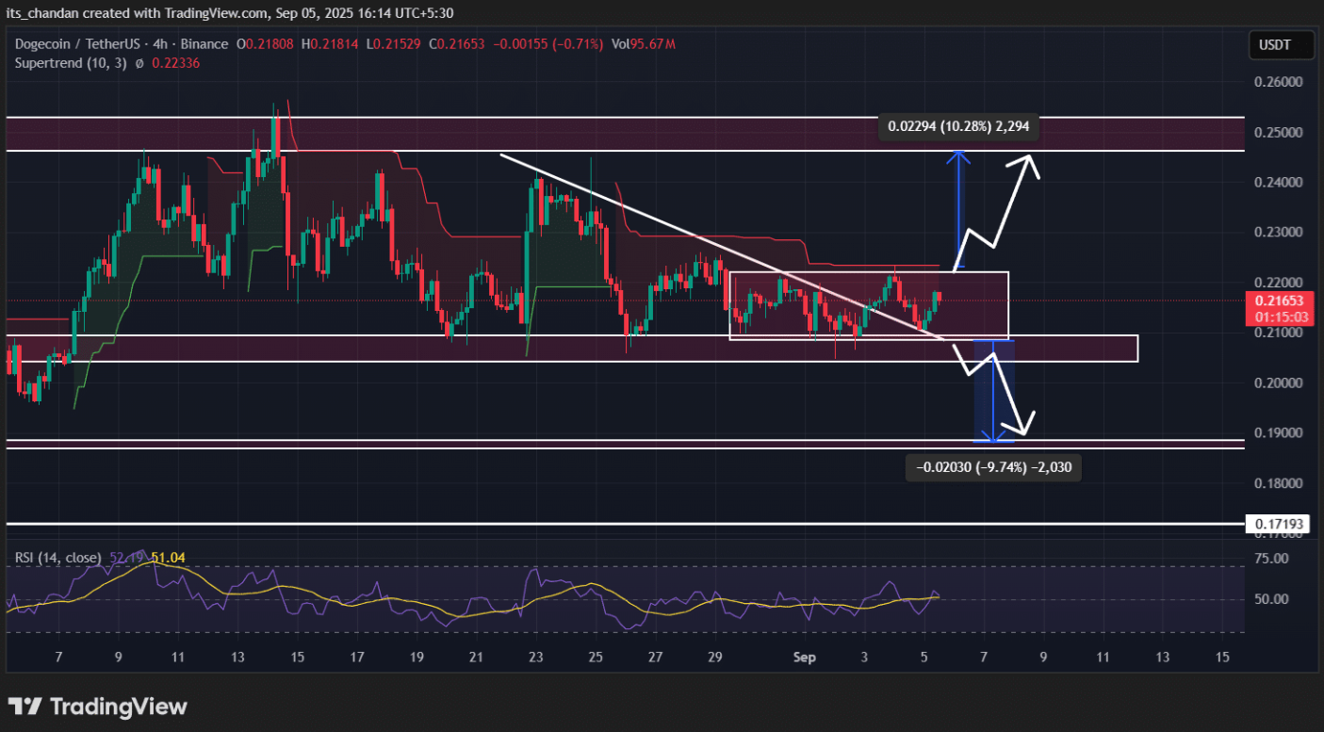Screen dimensions: 1324x732
Task: Click the Sep label on the date axis
Action: click(x=803, y=657)
